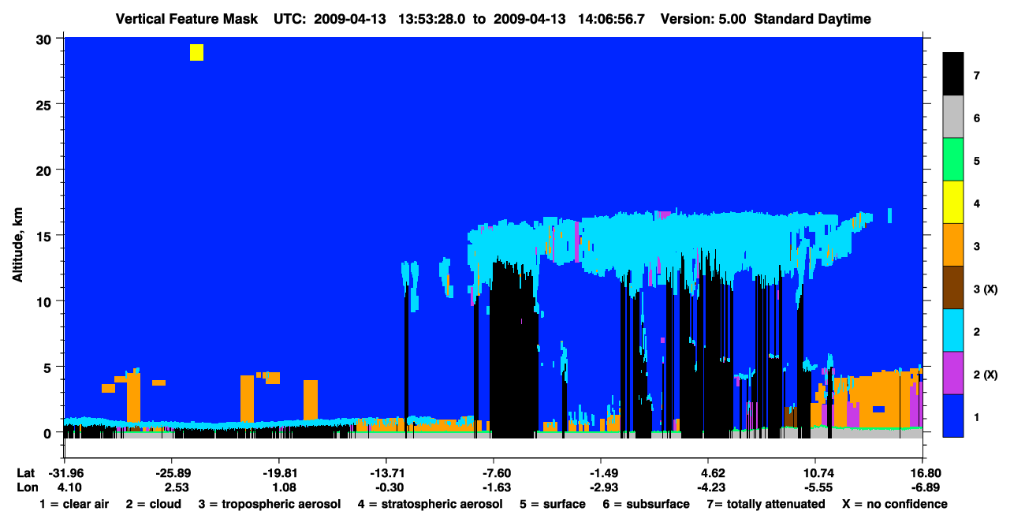
Task: Click the latitude value -1.49
Action: tap(601, 473)
